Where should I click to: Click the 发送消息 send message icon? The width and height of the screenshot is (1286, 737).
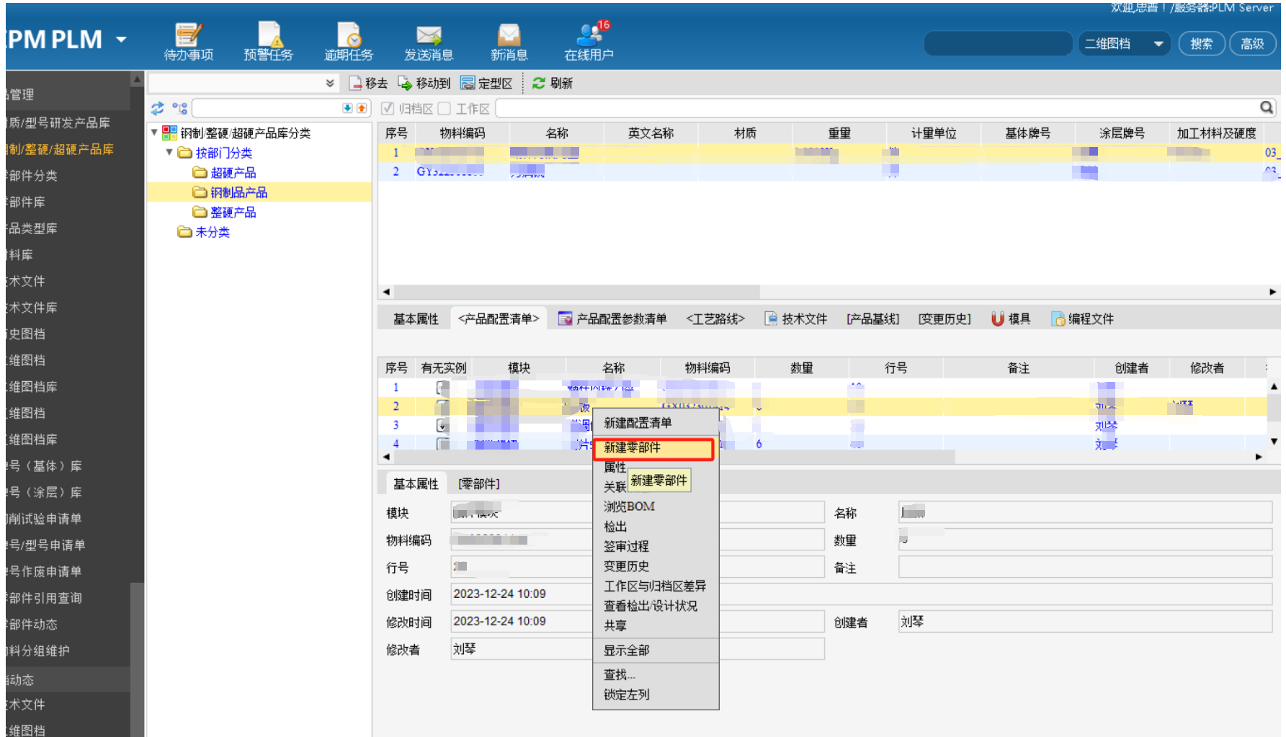click(429, 41)
